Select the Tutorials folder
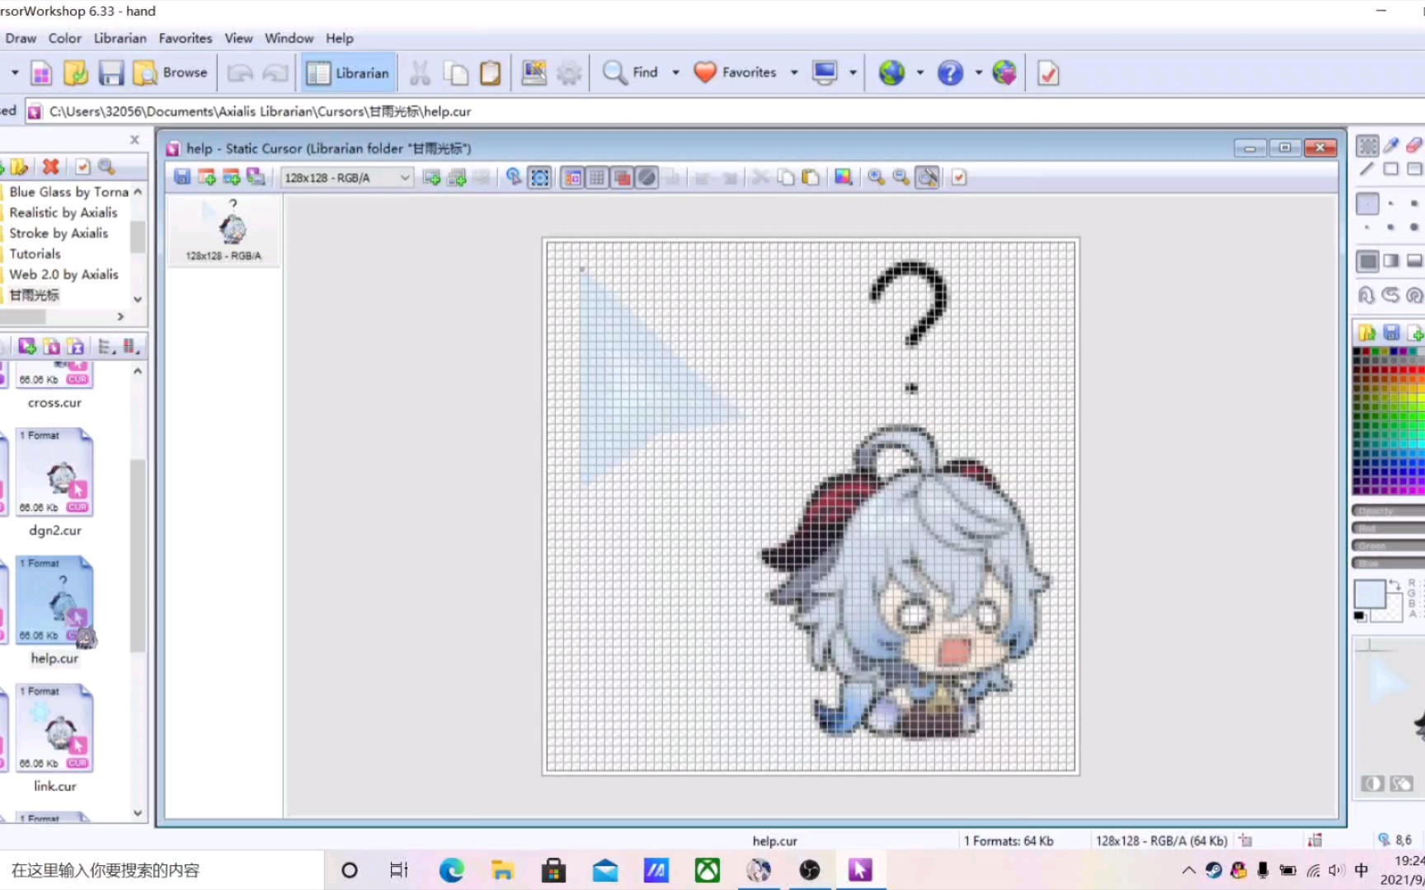 click(x=35, y=254)
